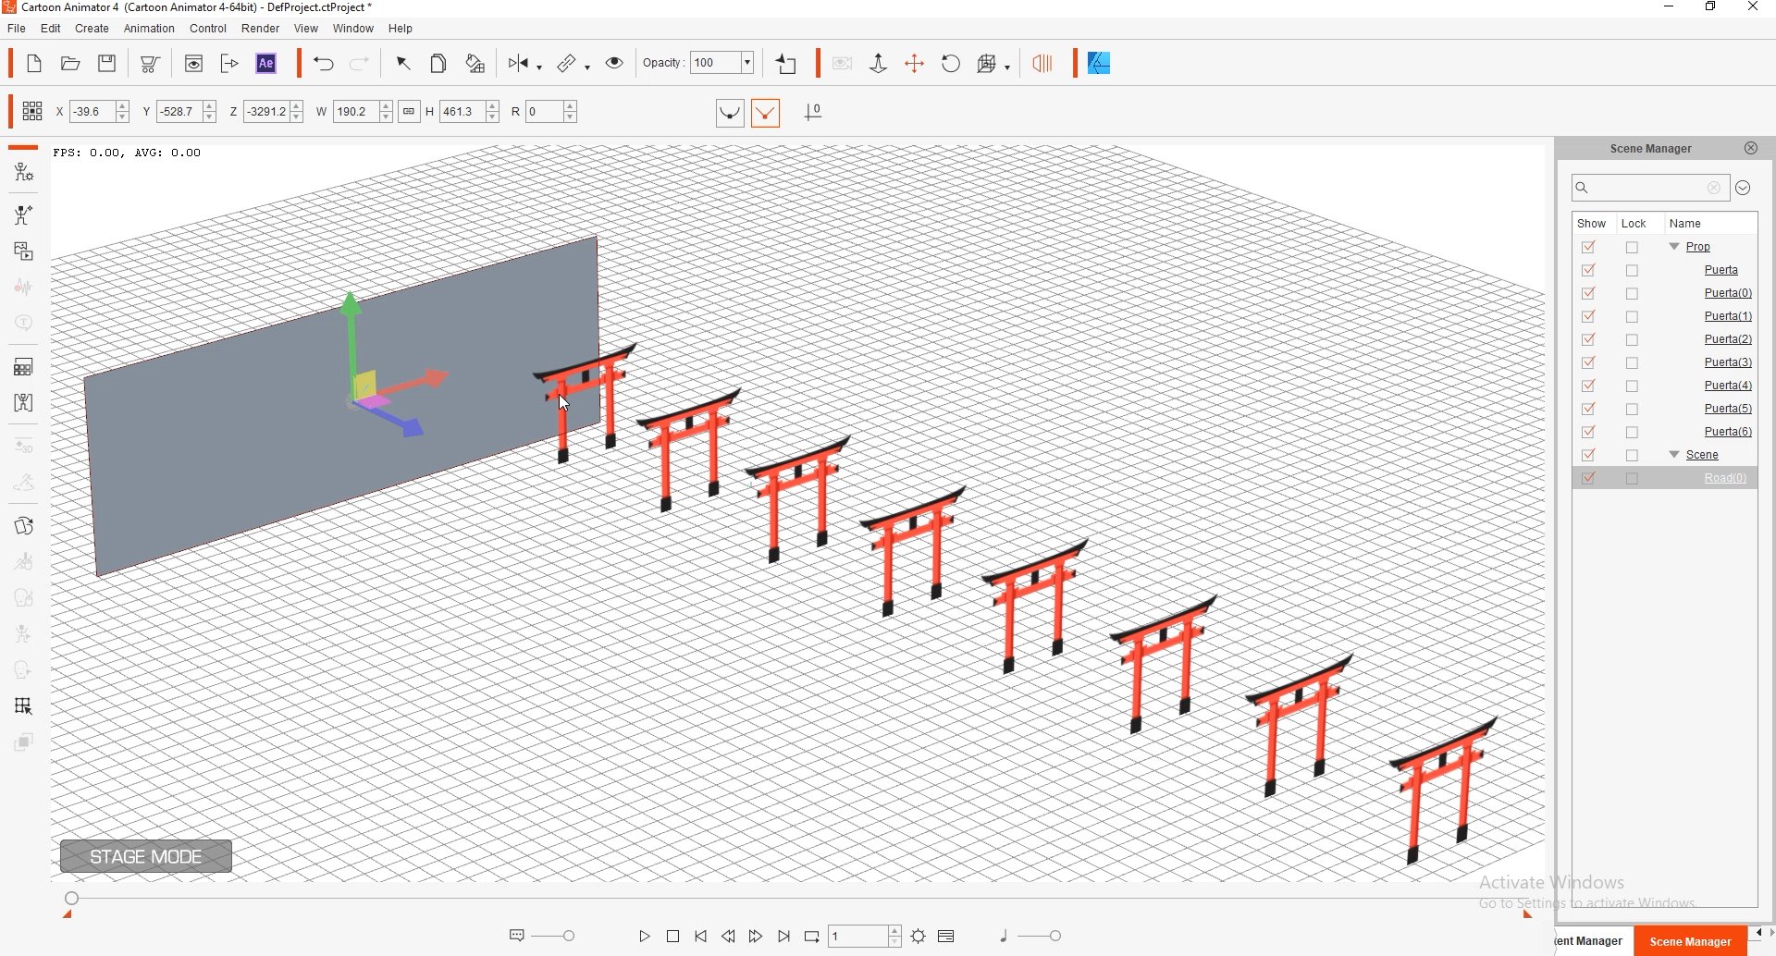Click the Scene Manager search field
The image size is (1776, 956).
1651,188
